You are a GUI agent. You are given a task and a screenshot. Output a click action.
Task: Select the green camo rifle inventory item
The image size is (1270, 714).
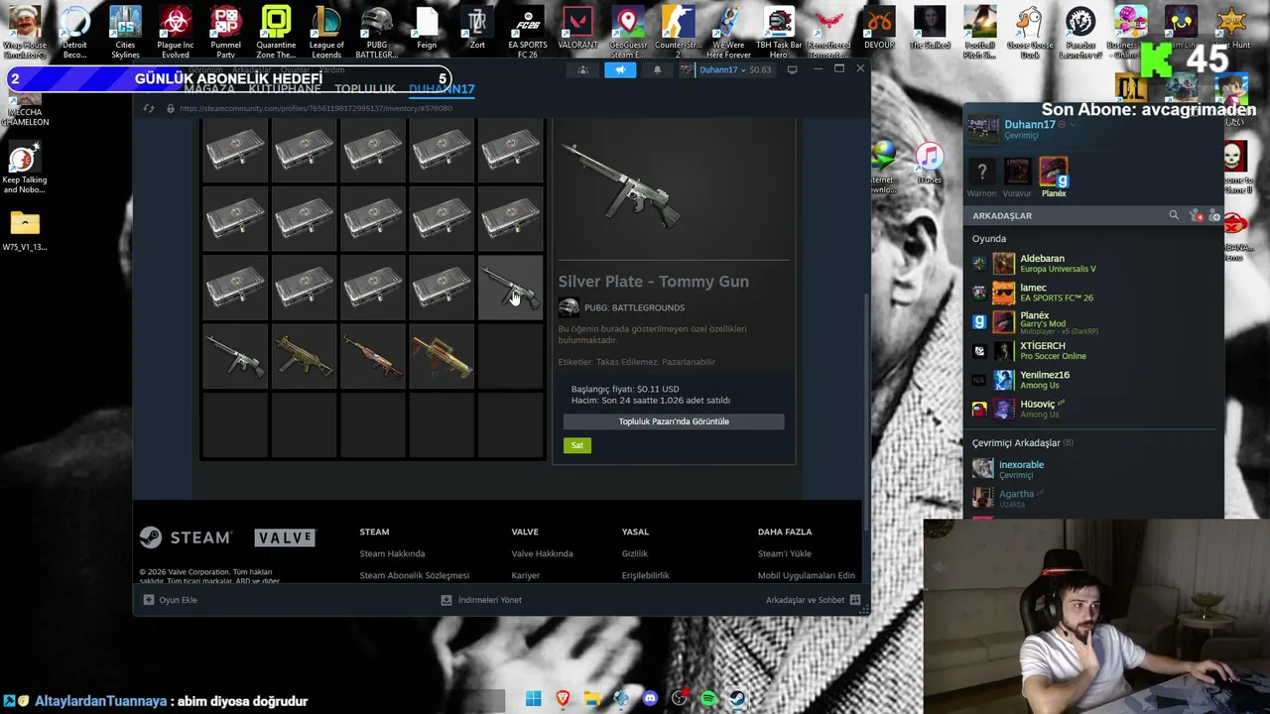pos(305,355)
